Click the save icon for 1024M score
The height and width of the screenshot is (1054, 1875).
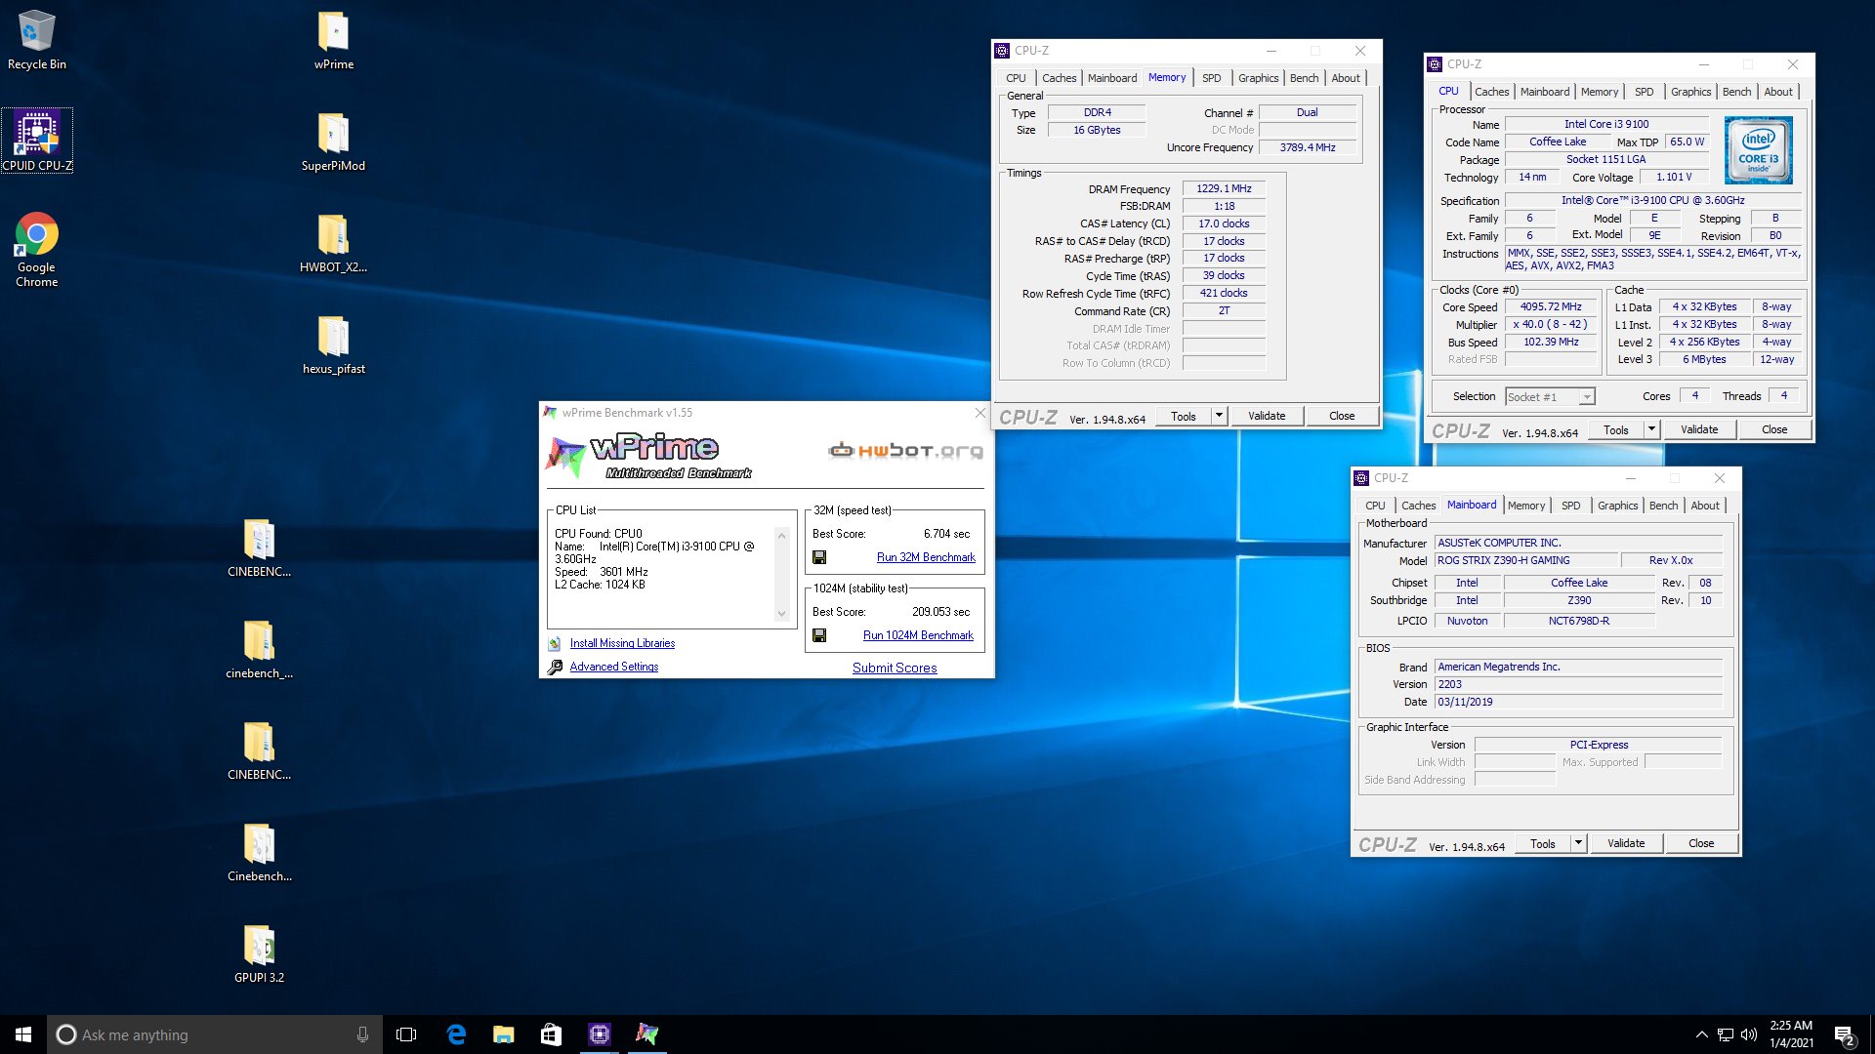pos(819,635)
